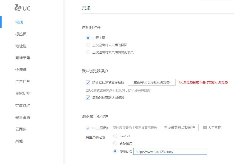The width and height of the screenshot is (234, 164).
Task: Switch to 地址栏 settings
Action: [21, 46]
